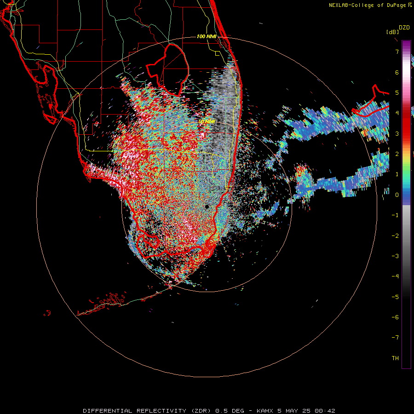Image resolution: width=414 pixels, height=414 pixels.
Task: Click the 6 dB label on the color scale
Action: (397, 72)
